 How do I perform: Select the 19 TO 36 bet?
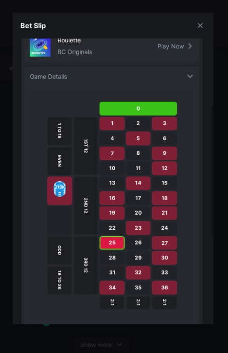coord(60,280)
